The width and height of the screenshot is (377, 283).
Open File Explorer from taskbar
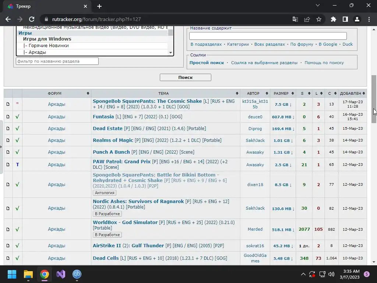(28, 274)
